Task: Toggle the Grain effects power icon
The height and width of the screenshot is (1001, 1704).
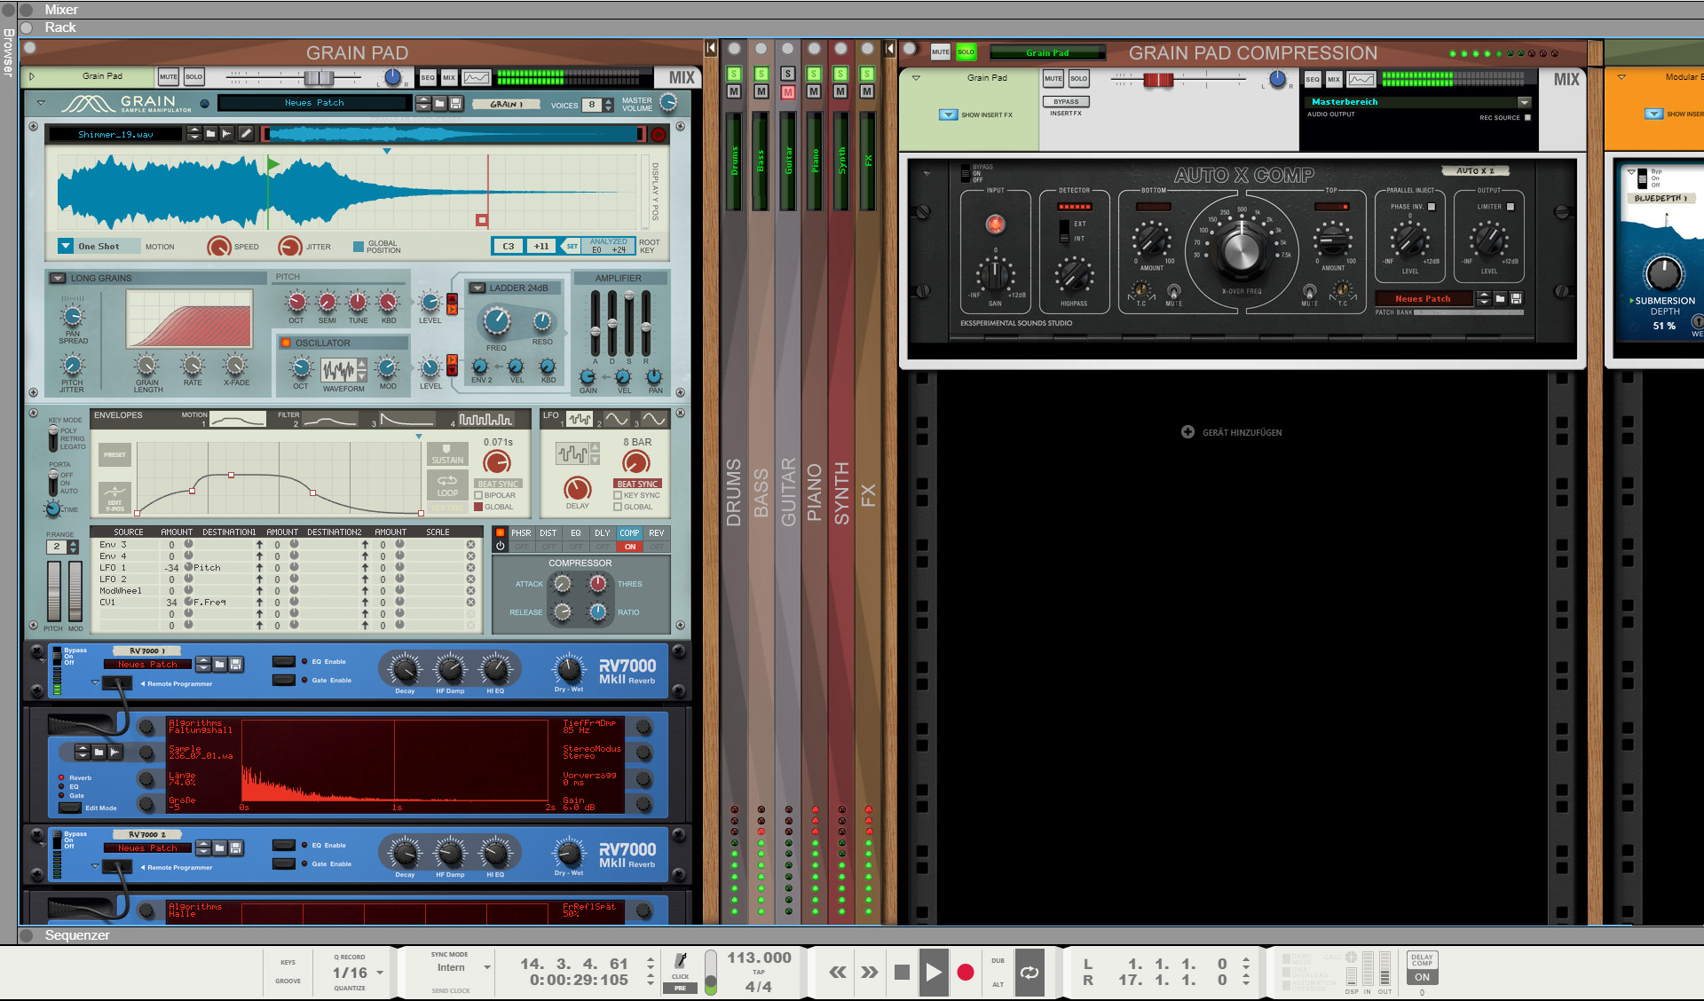Action: 501,547
